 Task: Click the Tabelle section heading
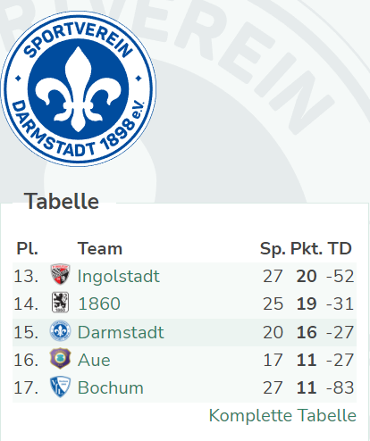coord(62,201)
